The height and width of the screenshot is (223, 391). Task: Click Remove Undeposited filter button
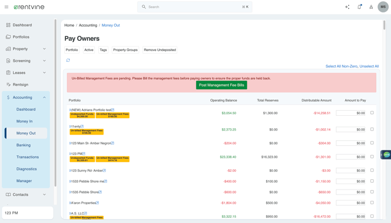pos(160,50)
